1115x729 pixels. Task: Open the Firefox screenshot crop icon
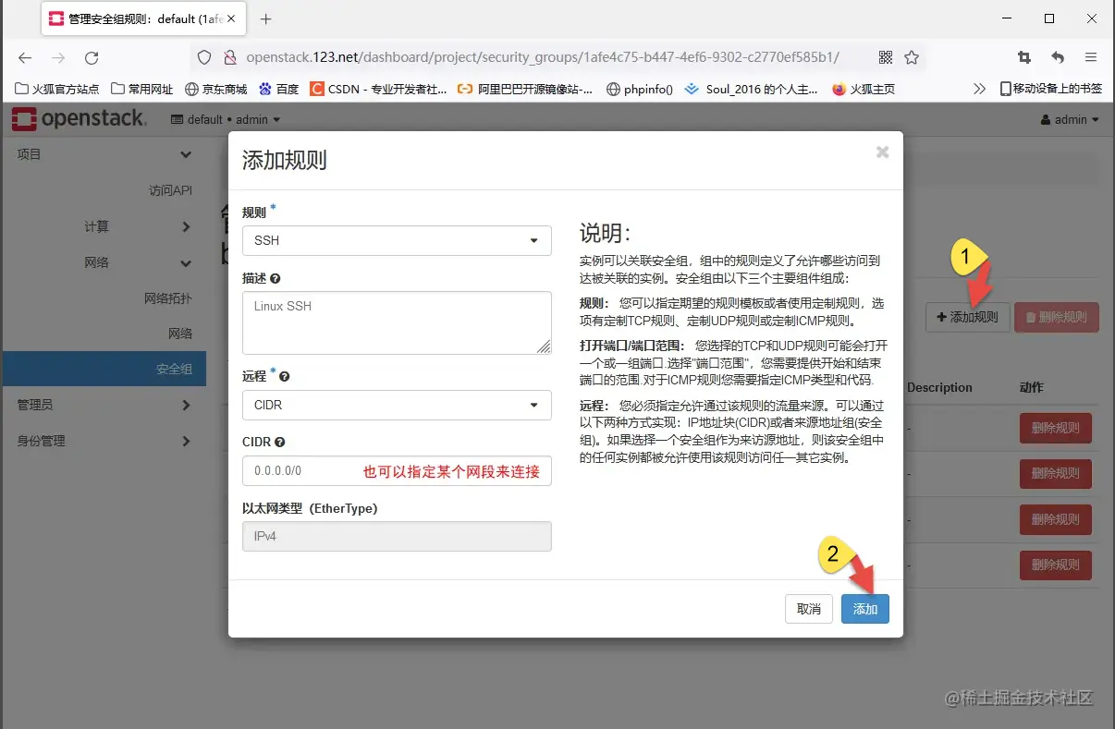[1023, 56]
